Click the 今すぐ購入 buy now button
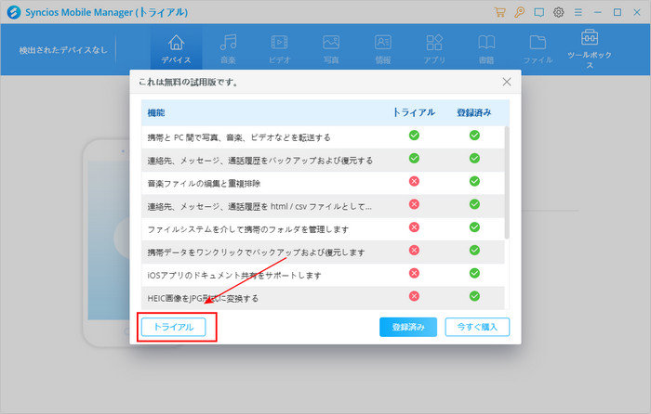This screenshot has height=414, width=651. [x=477, y=327]
